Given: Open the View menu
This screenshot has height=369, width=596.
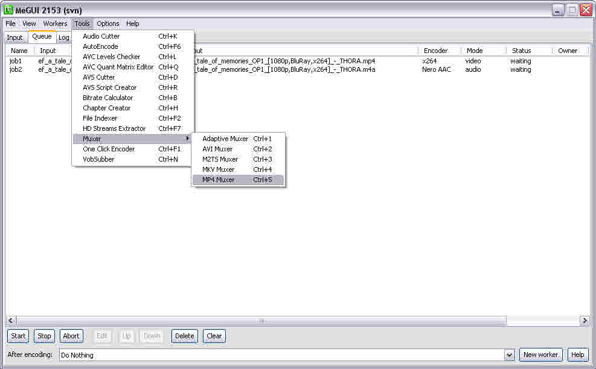Looking at the screenshot, I should click(x=29, y=24).
